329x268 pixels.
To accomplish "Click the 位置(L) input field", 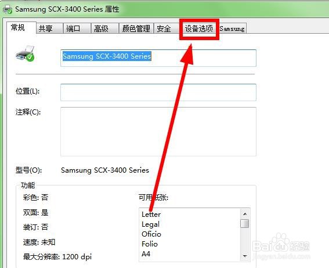I will click(158, 92).
